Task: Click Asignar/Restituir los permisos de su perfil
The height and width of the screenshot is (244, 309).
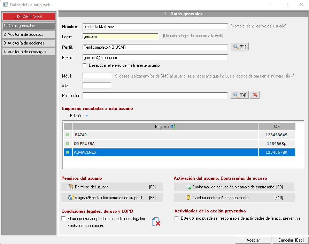Action: [112, 198]
